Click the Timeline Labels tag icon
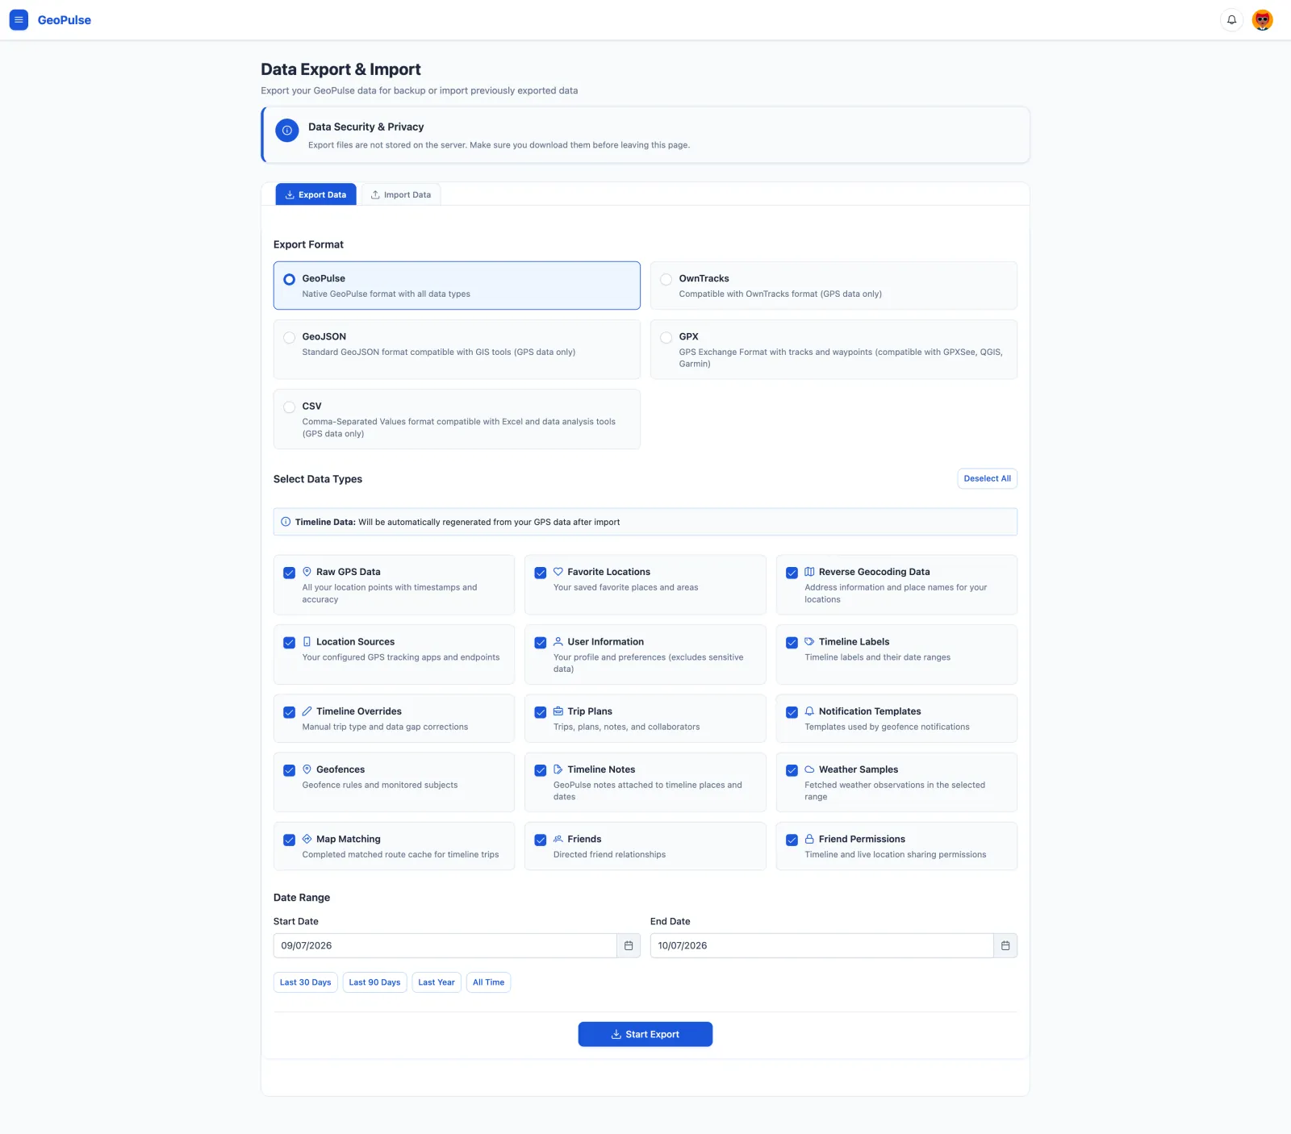Screen dimensions: 1291x1134 pos(809,642)
